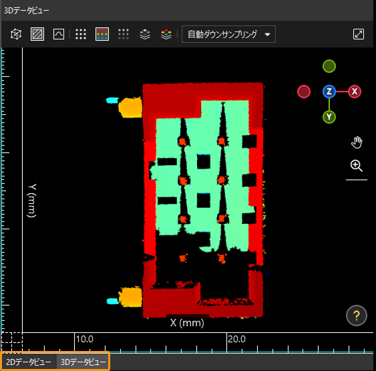Toggle the 3D cube perspective view icon
376x371 pixels.
click(16, 34)
